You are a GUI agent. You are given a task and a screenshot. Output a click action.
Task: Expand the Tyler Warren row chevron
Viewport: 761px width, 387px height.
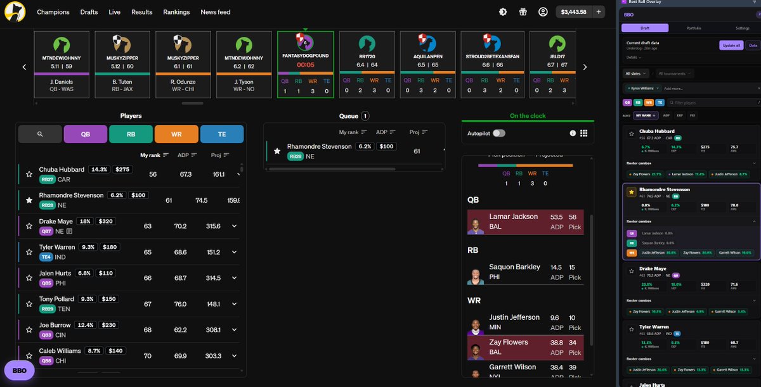coord(234,252)
